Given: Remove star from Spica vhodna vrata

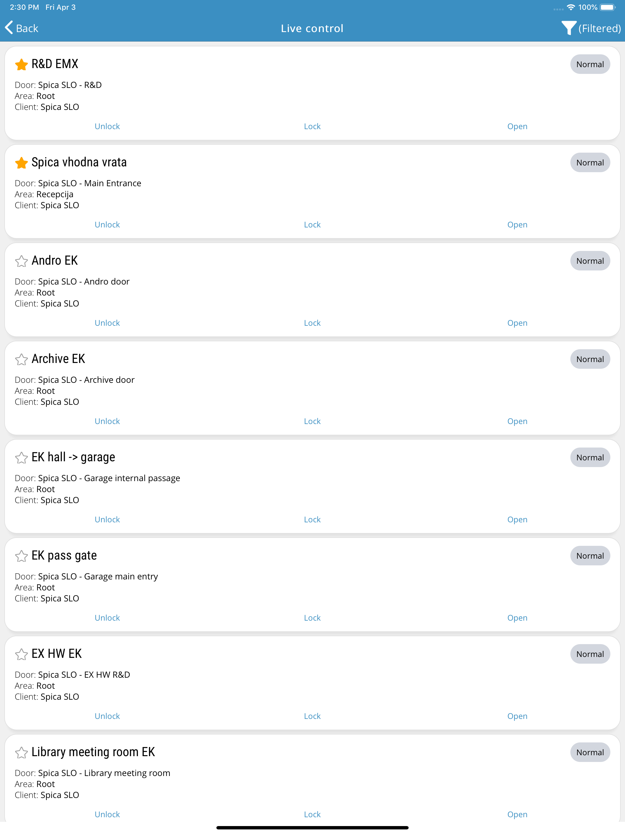Looking at the screenshot, I should coord(21,163).
